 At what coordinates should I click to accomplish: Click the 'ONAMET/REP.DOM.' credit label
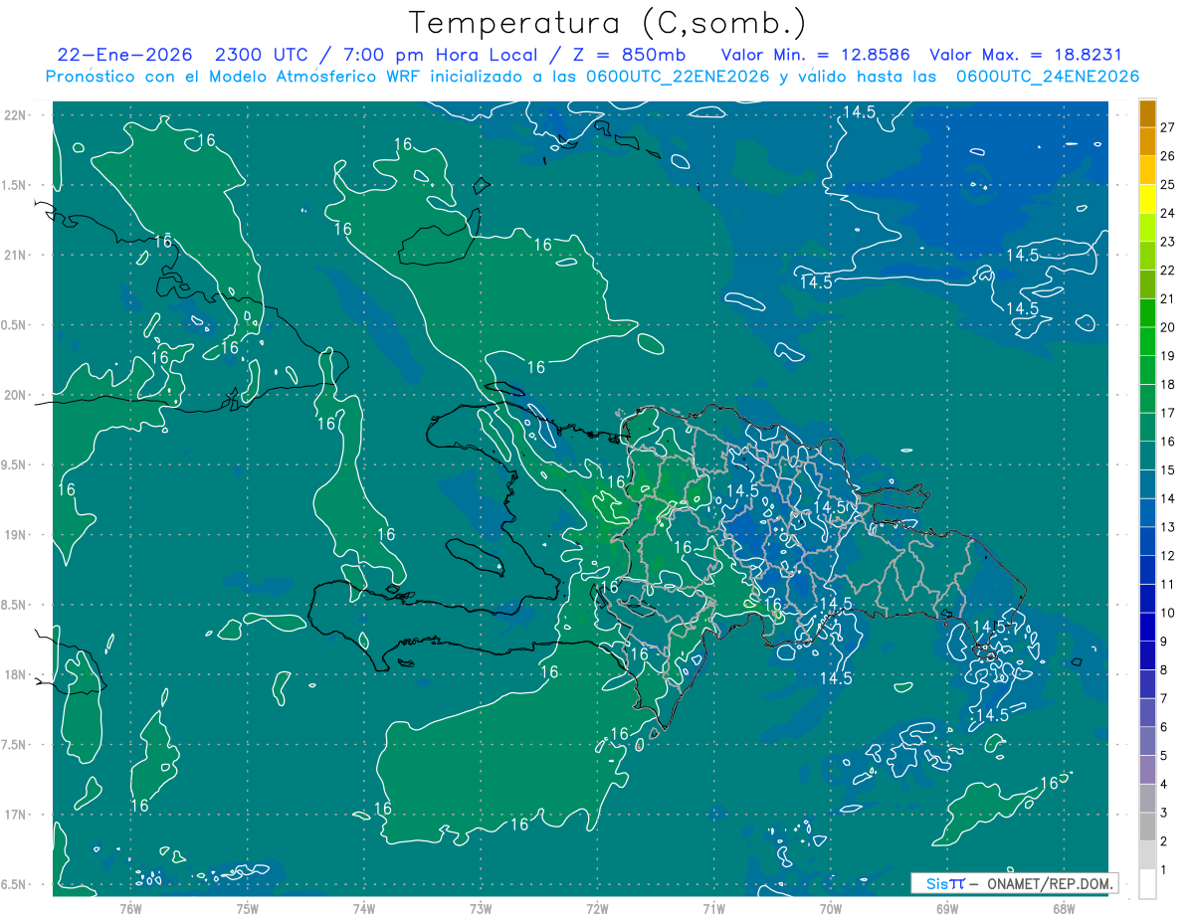click(x=1049, y=883)
